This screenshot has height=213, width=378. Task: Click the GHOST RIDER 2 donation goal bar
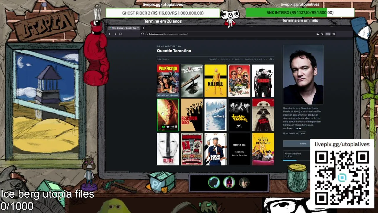pos(163,13)
